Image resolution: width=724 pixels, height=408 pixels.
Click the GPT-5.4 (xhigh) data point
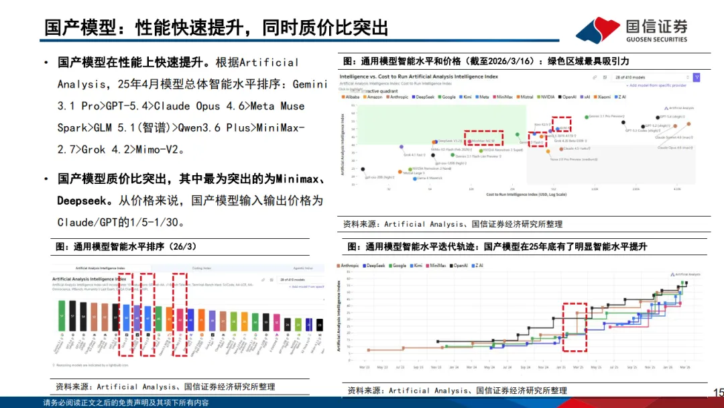click(x=658, y=117)
